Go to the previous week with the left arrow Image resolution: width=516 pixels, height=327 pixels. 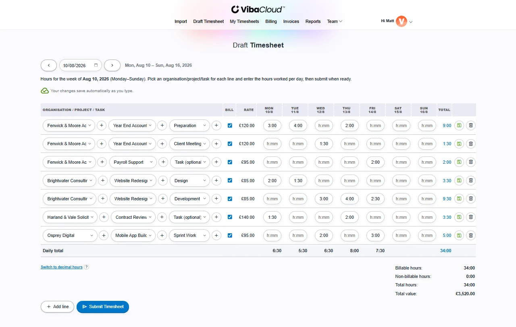tap(49, 65)
